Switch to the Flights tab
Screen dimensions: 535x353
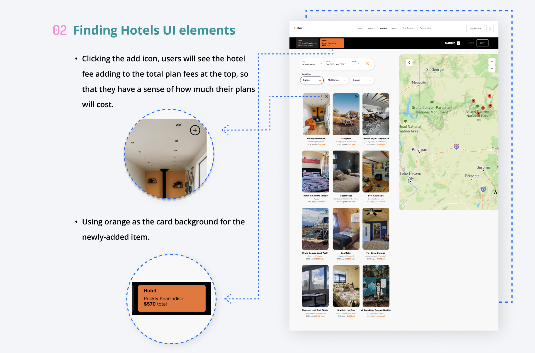pyautogui.click(x=371, y=28)
